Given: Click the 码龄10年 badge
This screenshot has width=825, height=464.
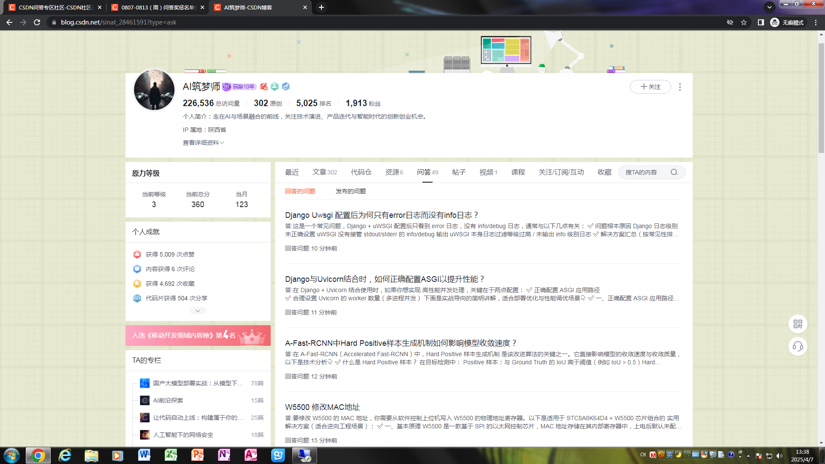Looking at the screenshot, I should tap(239, 87).
